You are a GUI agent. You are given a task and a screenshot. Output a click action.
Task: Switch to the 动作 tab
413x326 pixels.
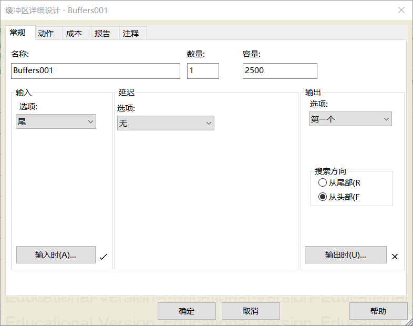click(46, 33)
